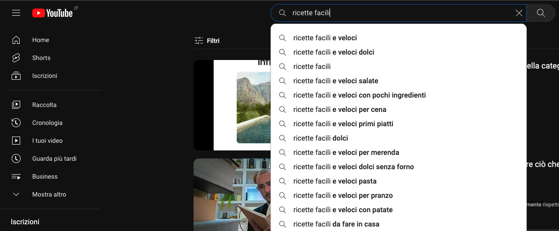
Task: Click the Home house icon
Action: point(16,40)
